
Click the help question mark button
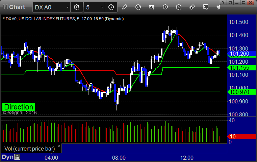[x=223, y=2]
